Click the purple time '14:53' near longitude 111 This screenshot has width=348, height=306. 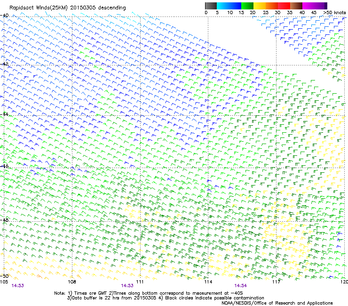click(127, 286)
